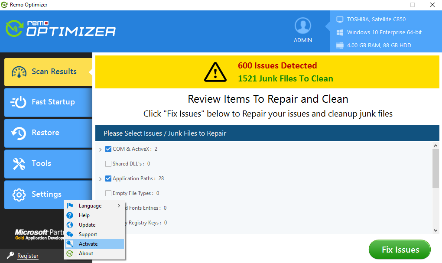The image size is (442, 263).
Task: Open Fast Startup via its power icon
Action: [19, 102]
